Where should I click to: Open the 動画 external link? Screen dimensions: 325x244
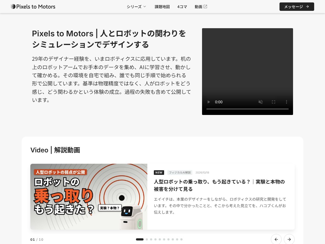coord(201,7)
